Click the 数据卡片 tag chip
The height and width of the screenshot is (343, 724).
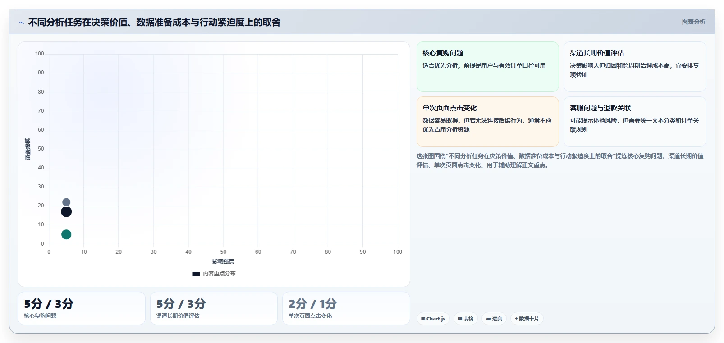[x=527, y=319]
